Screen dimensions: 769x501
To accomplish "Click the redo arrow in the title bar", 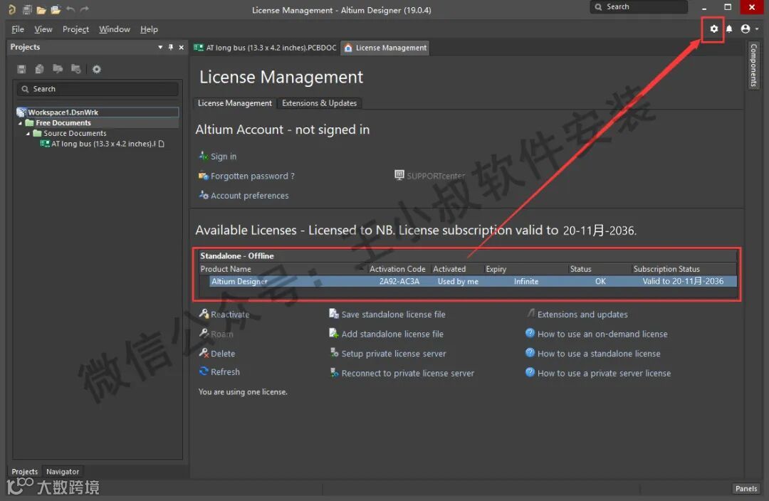I will [84, 9].
